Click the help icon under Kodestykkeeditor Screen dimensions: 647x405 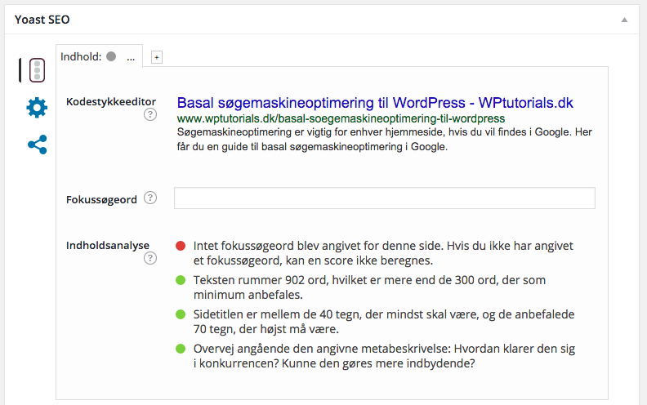pyautogui.click(x=150, y=114)
